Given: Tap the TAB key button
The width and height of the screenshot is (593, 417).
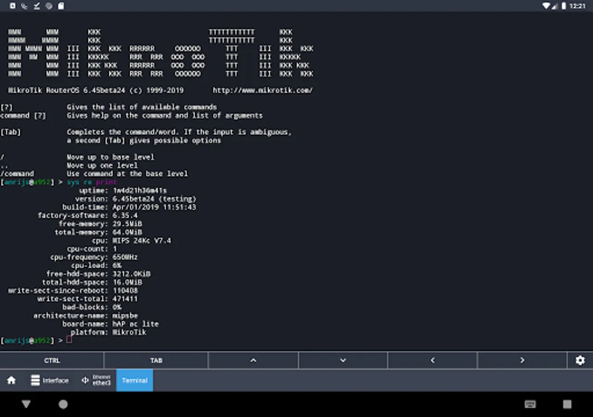Looking at the screenshot, I should pos(156,360).
